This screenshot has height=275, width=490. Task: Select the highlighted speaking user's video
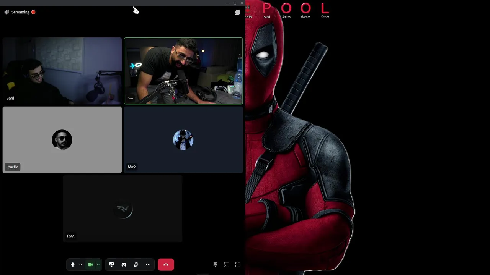click(x=183, y=71)
